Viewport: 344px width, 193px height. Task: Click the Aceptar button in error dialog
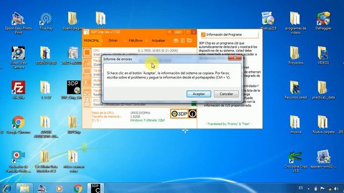point(199,94)
